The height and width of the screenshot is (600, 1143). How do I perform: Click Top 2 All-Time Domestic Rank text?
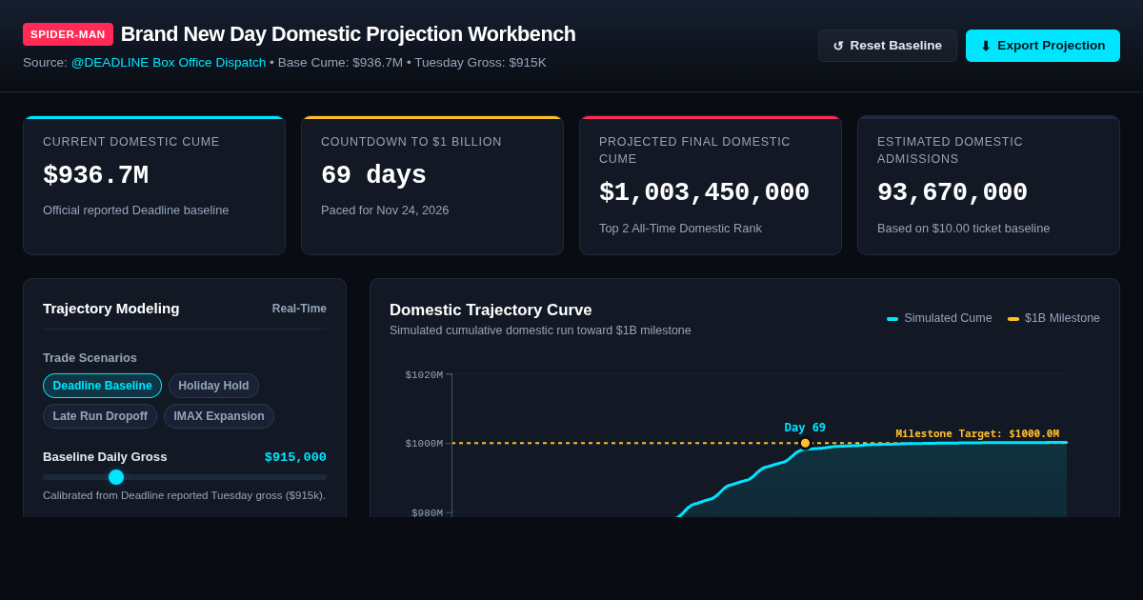(680, 229)
